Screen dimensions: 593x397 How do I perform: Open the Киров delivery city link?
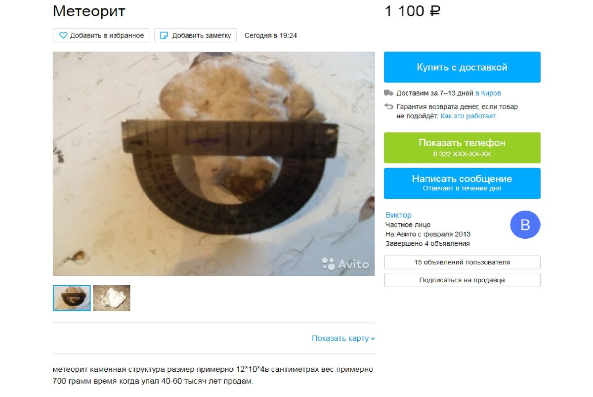point(488,93)
